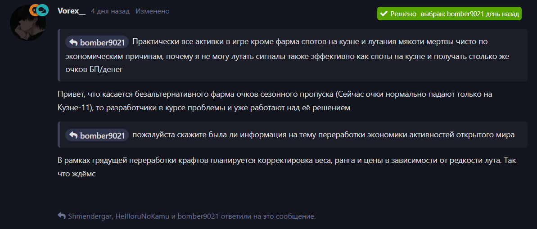Click the orange skull badge on avatar
The height and width of the screenshot is (229, 537).
coord(34,10)
